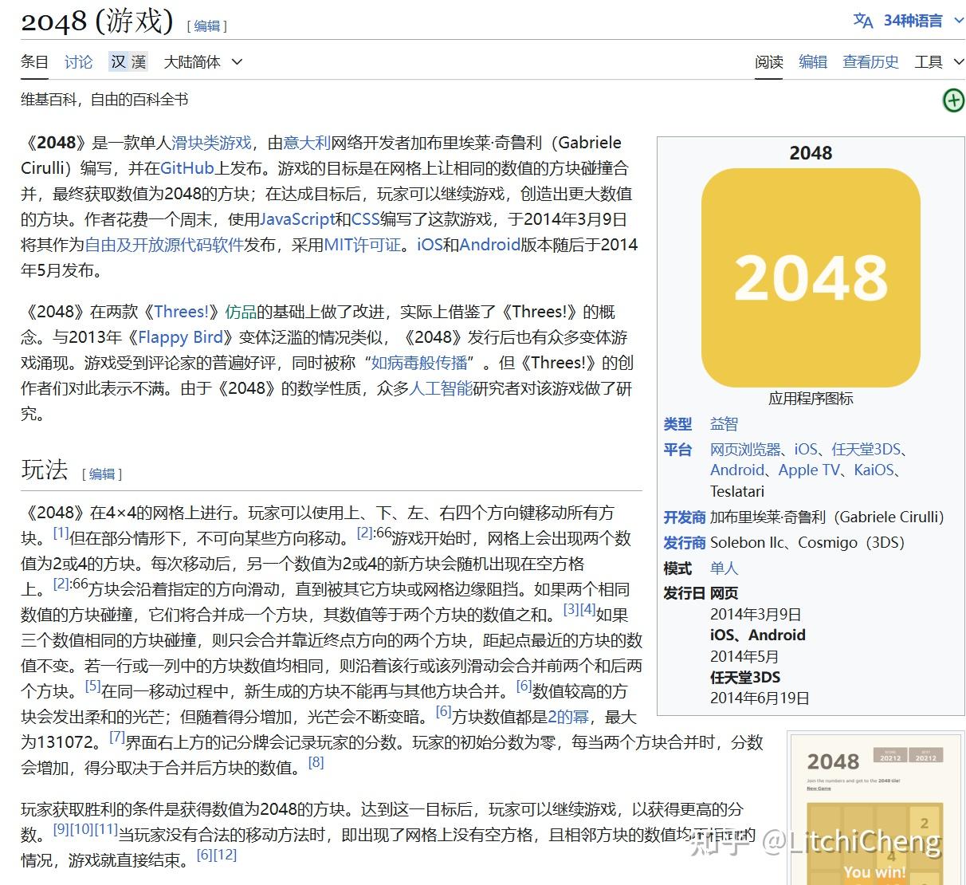The height and width of the screenshot is (885, 966).
Task: Click footnote reference [1] in the 玩法 section
Action: 60,531
